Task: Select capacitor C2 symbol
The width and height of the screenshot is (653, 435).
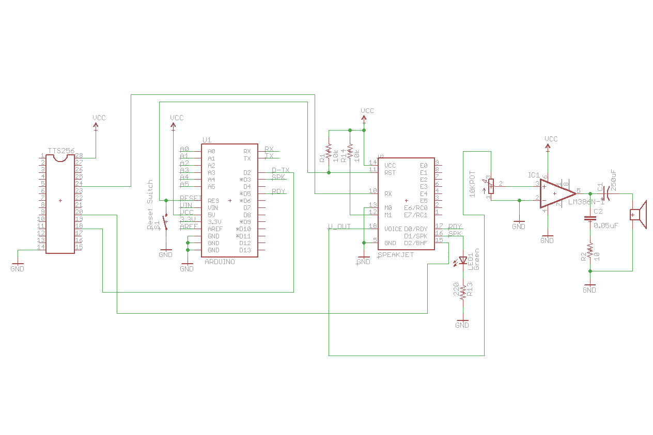Action: pos(589,218)
